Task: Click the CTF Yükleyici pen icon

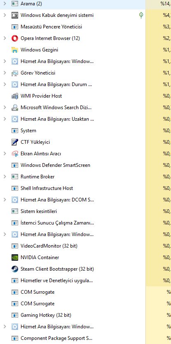Action: 15,142
